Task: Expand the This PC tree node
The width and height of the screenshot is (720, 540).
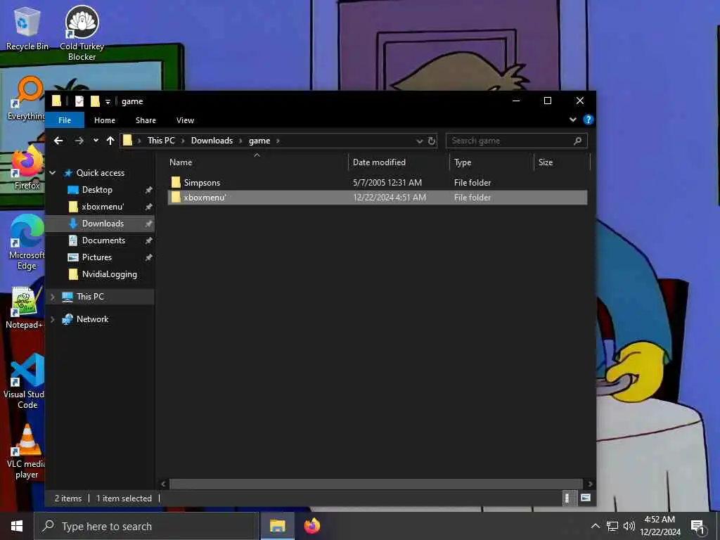Action: (52, 297)
